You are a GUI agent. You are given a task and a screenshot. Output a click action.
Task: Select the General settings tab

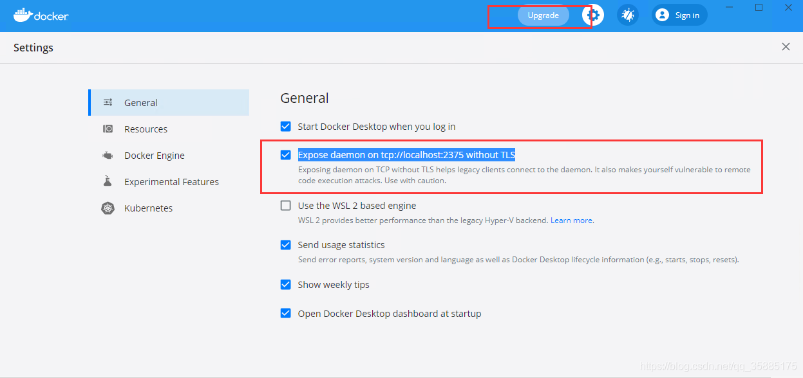pos(169,103)
